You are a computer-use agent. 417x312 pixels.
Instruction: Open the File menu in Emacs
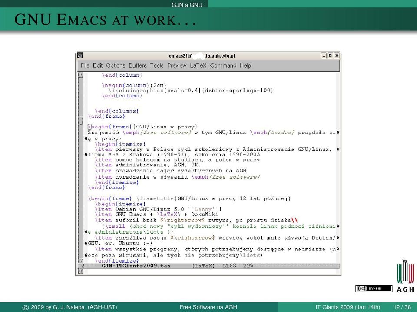pos(85,65)
